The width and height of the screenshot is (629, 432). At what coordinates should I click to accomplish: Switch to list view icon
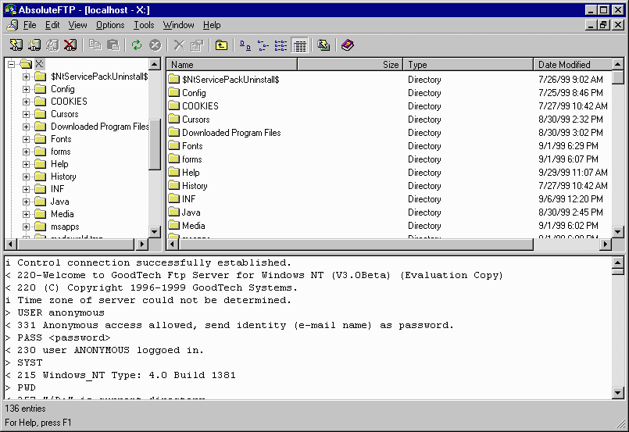[x=281, y=45]
